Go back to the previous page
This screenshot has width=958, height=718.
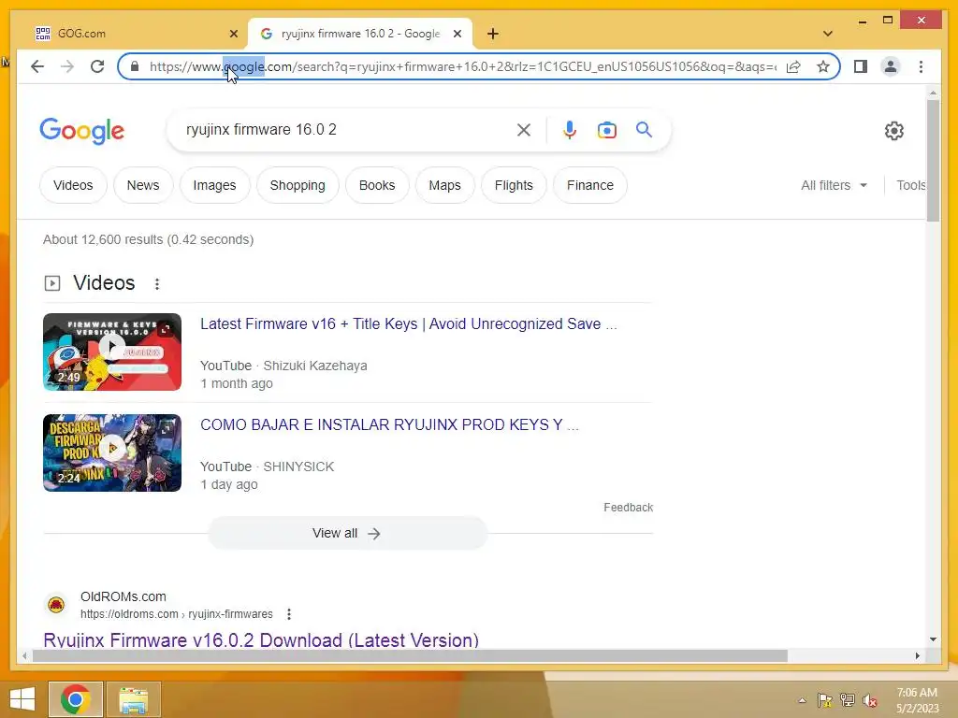coord(37,66)
